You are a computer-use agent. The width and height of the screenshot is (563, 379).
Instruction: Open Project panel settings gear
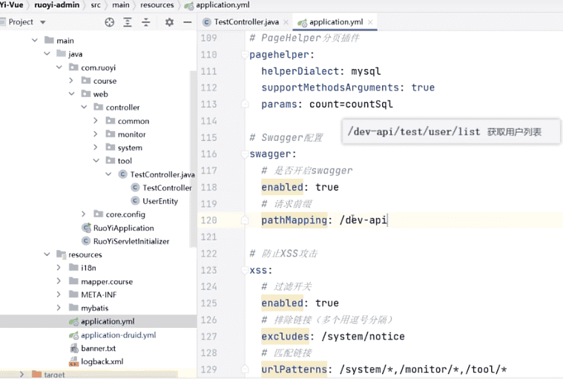click(x=169, y=22)
